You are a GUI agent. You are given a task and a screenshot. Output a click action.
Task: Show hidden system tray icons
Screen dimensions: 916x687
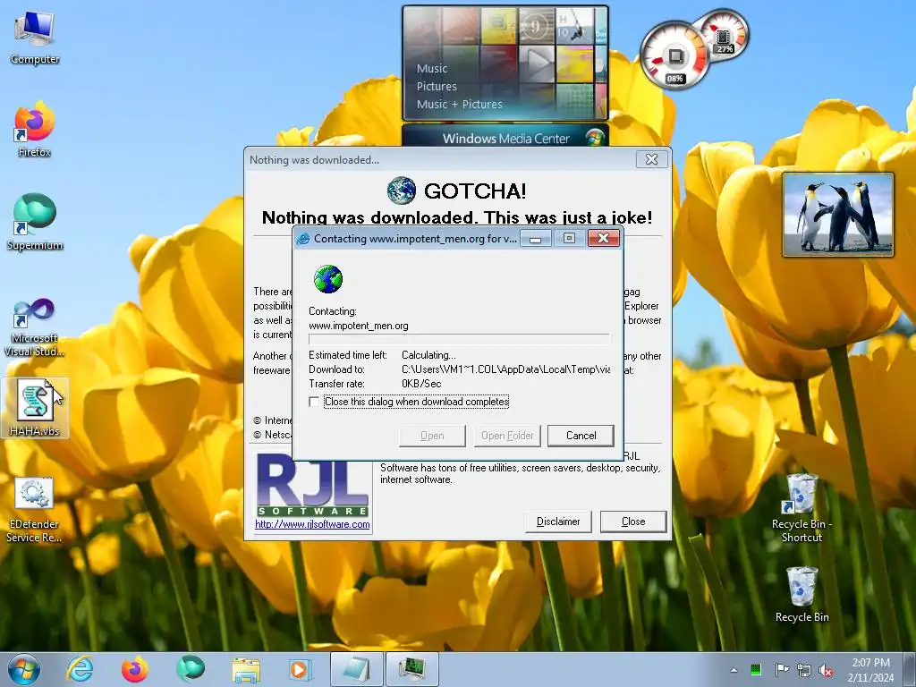pyautogui.click(x=734, y=670)
